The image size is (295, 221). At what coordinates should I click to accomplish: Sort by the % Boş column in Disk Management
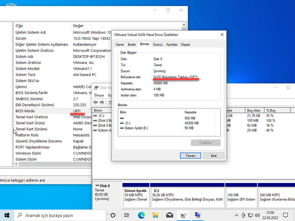[x=277, y=110]
